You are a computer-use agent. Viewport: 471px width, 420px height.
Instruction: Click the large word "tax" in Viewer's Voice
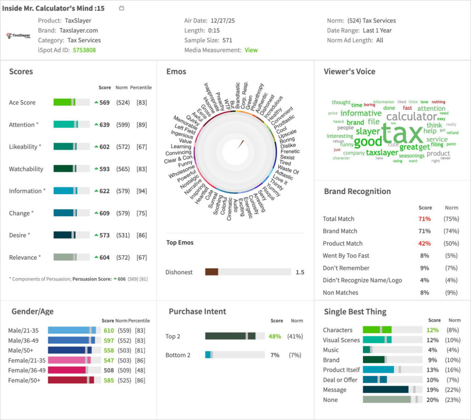click(x=402, y=133)
